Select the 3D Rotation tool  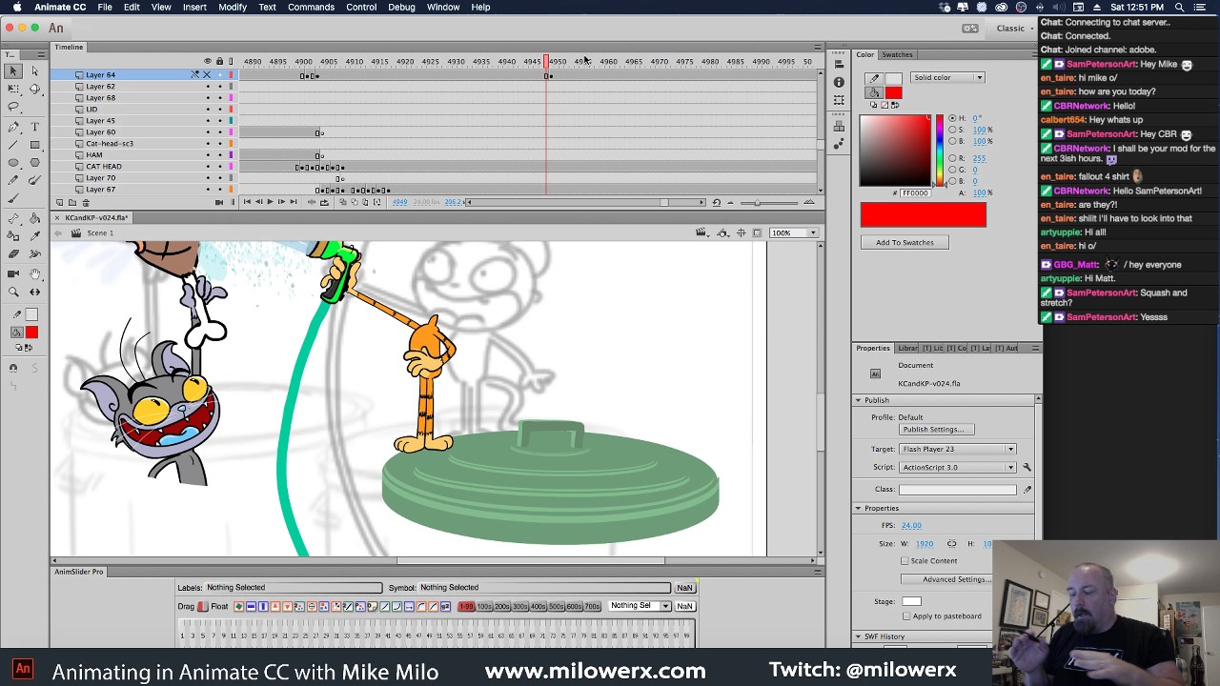coord(34,89)
